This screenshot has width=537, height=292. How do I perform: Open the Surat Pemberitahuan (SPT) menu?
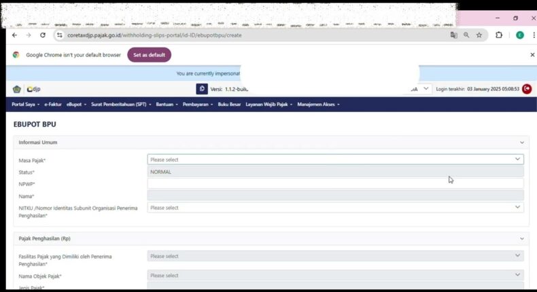coord(121,105)
